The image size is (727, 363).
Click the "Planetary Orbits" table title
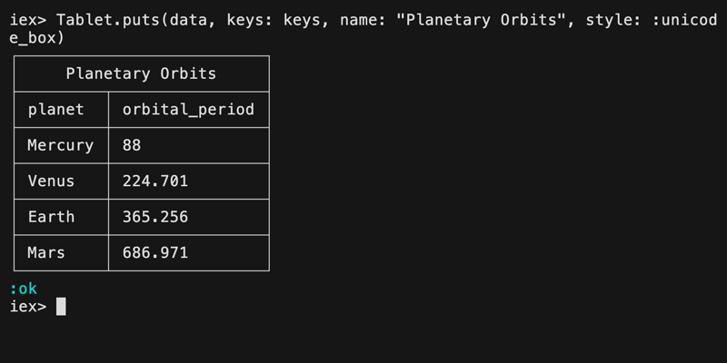tap(141, 74)
